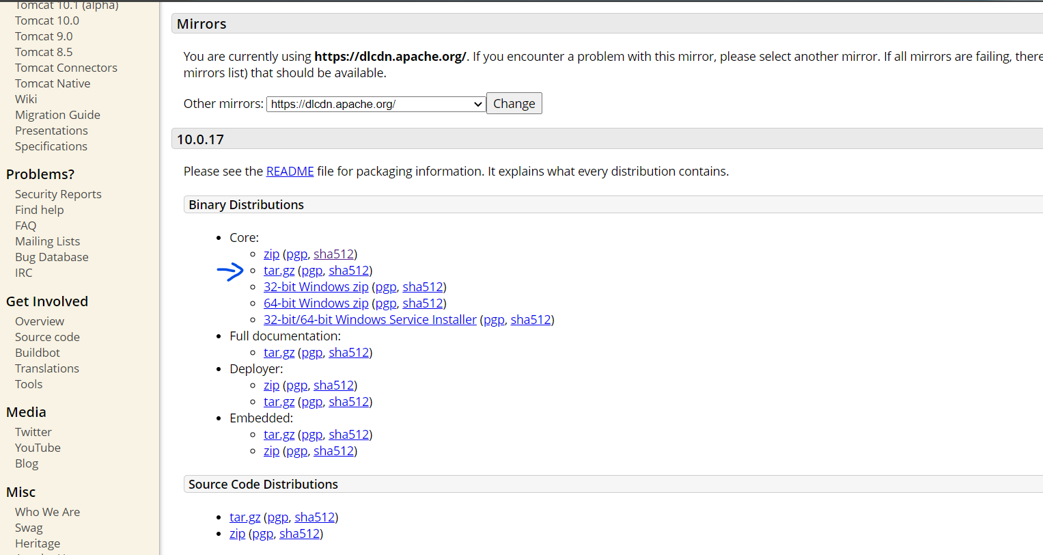Open the IRC sidebar link
1043x555 pixels.
24,273
